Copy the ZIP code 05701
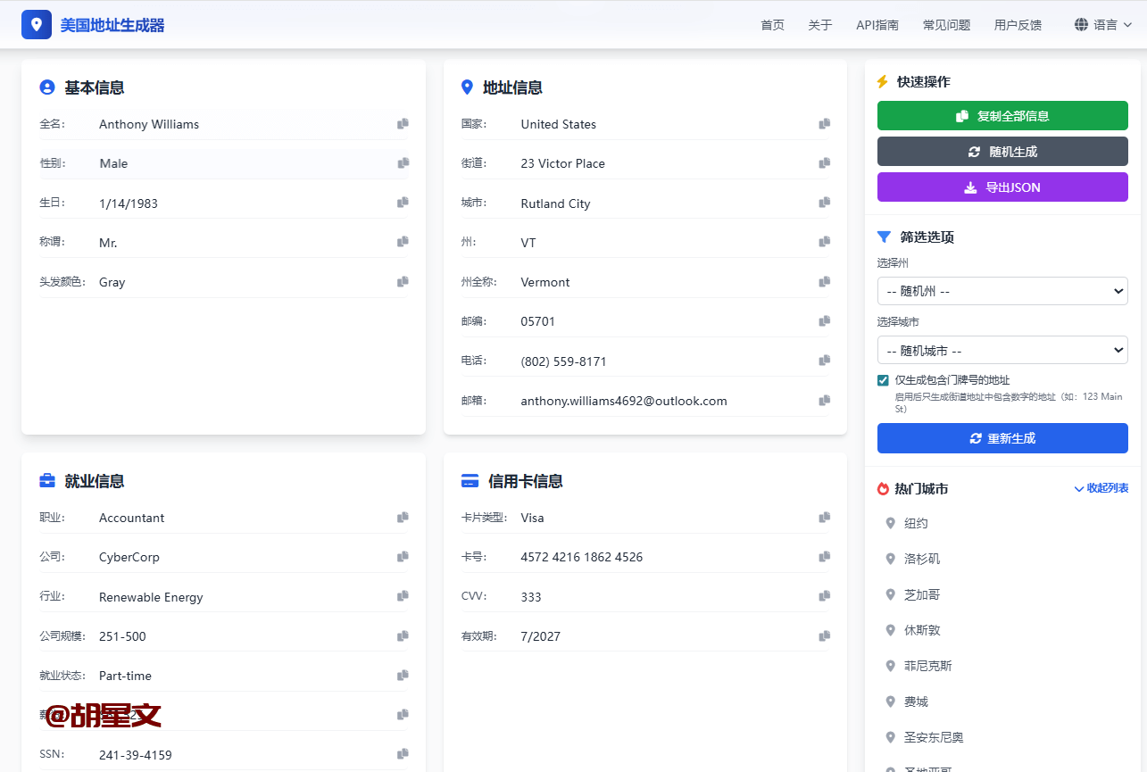This screenshot has width=1147, height=772. 825,321
